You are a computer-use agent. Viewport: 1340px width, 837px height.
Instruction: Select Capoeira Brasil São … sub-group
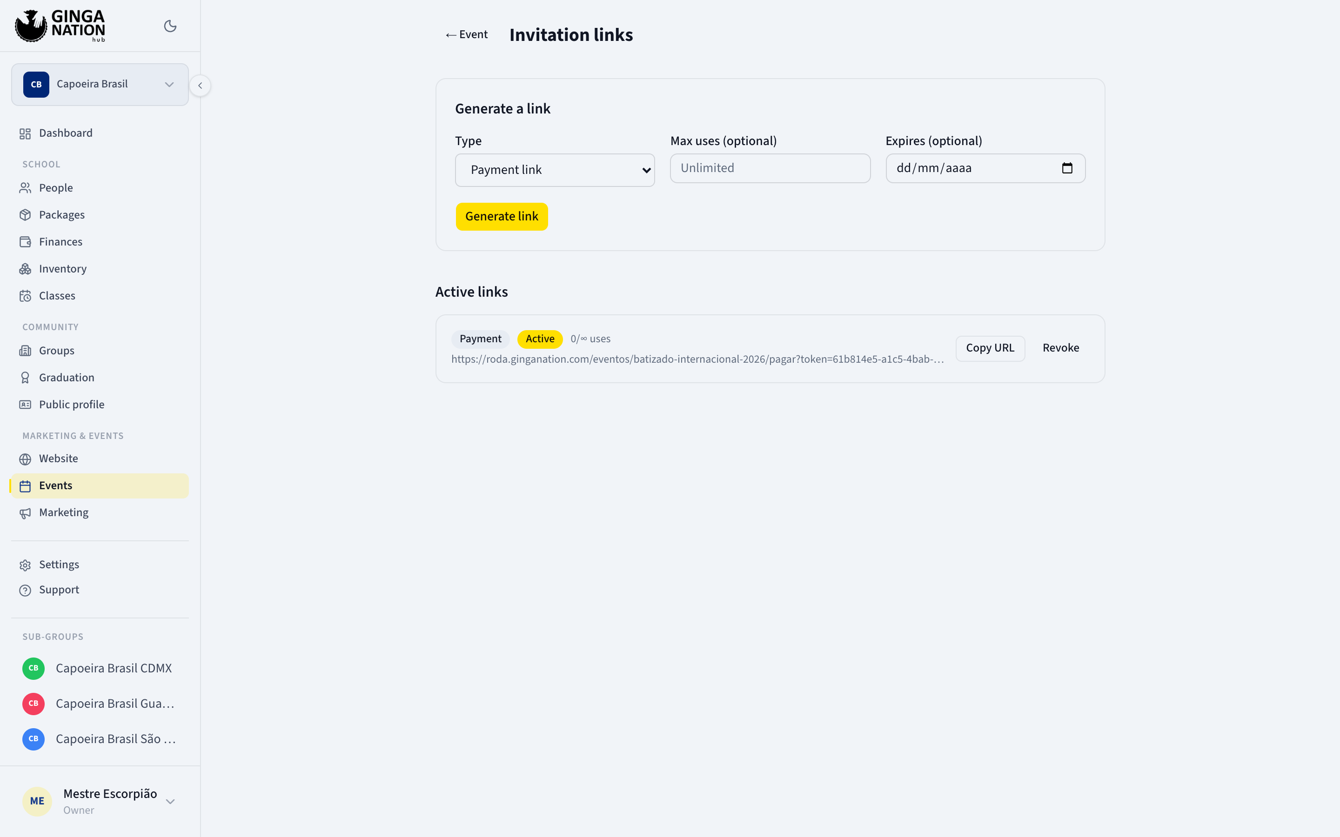[x=100, y=739]
